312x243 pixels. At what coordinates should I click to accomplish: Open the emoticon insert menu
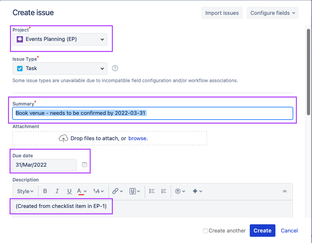[x=180, y=191]
